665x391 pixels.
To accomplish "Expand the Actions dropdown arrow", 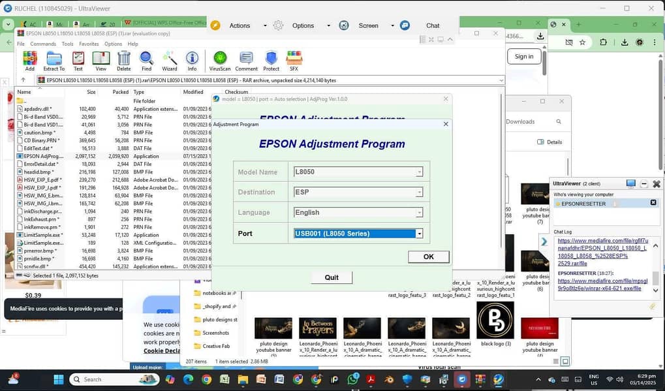I will click(265, 25).
